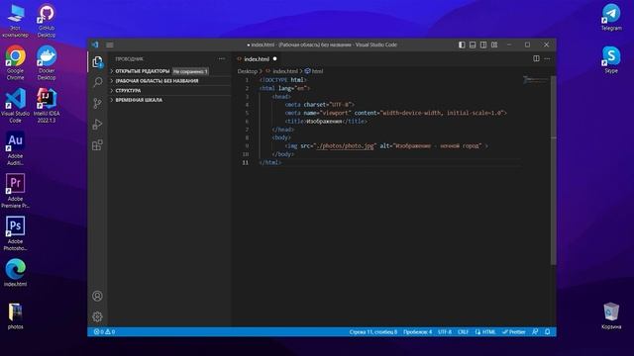Click the editor minimap
The height and width of the screenshot is (356, 634).
535,80
